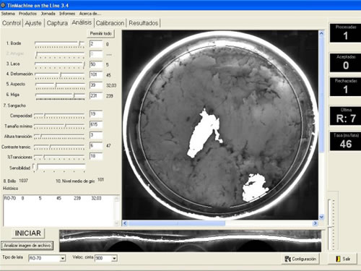Click the %Transiciones value field

(x=96, y=156)
